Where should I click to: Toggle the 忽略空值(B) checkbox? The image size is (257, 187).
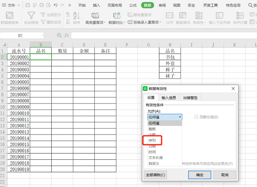coord(196,117)
